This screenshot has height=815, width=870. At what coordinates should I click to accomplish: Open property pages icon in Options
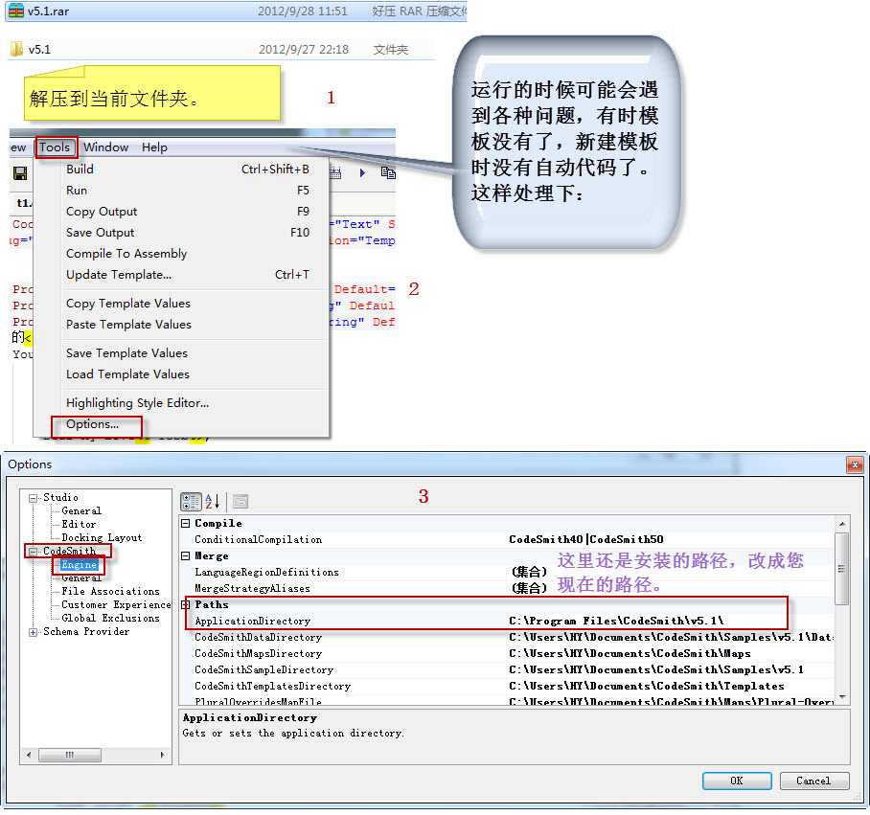coord(240,502)
